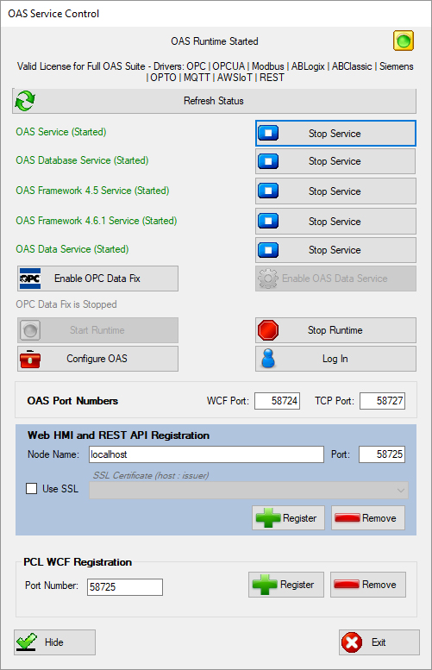The height and width of the screenshot is (670, 432).
Task: Click green plus in Web HMI Register
Action: point(268,518)
